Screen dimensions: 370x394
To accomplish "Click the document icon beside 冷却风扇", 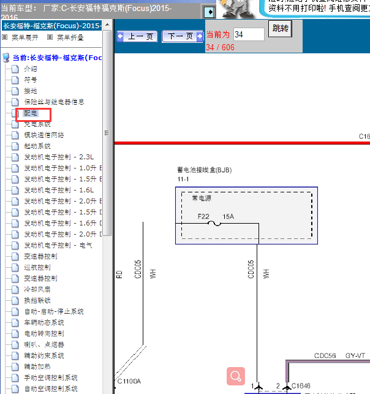I will tap(15, 289).
